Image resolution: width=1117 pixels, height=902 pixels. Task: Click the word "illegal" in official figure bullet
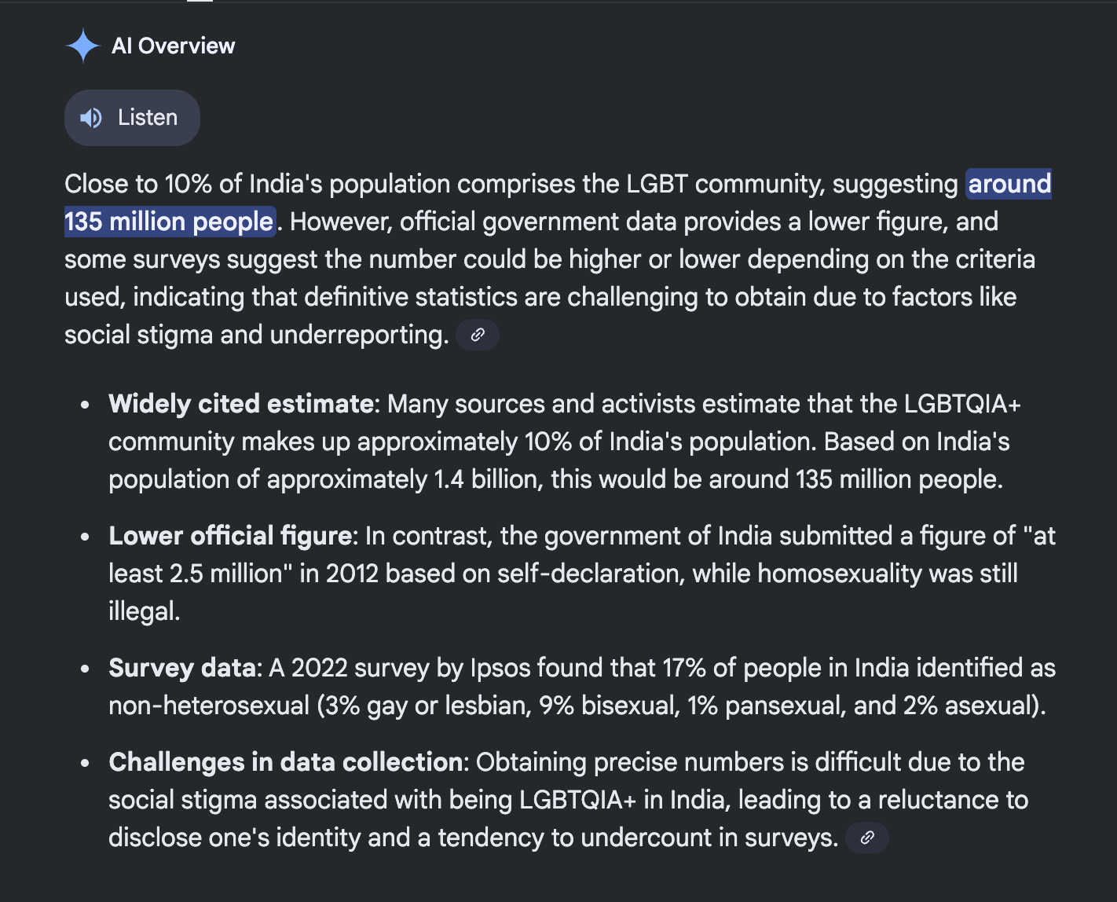point(144,611)
